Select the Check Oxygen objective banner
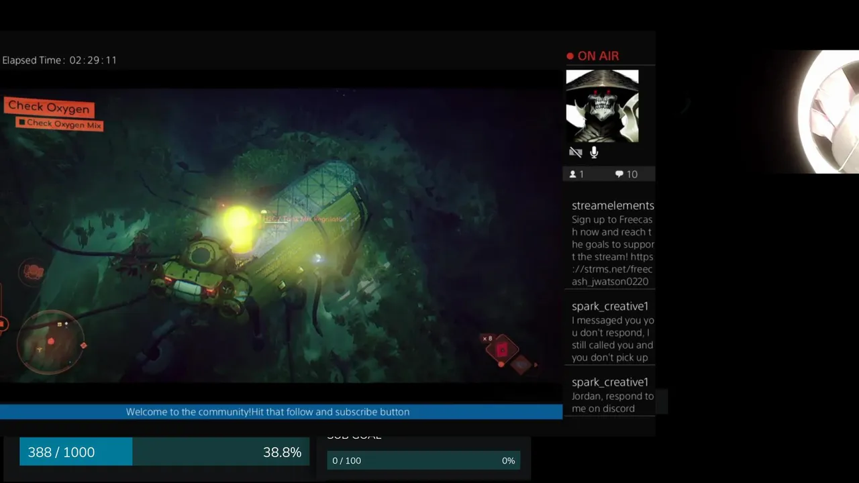 [48, 107]
